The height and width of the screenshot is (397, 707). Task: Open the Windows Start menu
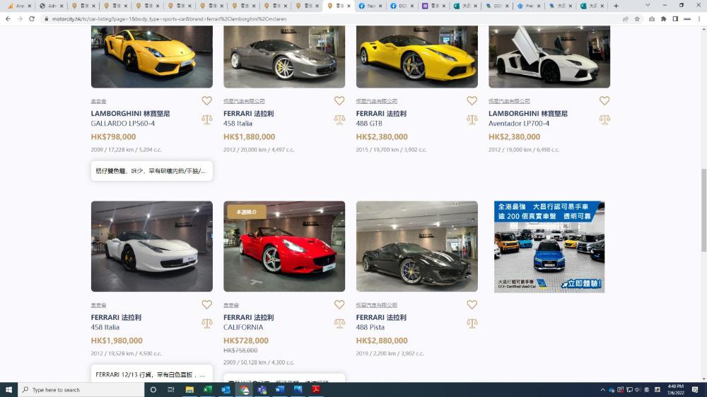[x=8, y=390]
